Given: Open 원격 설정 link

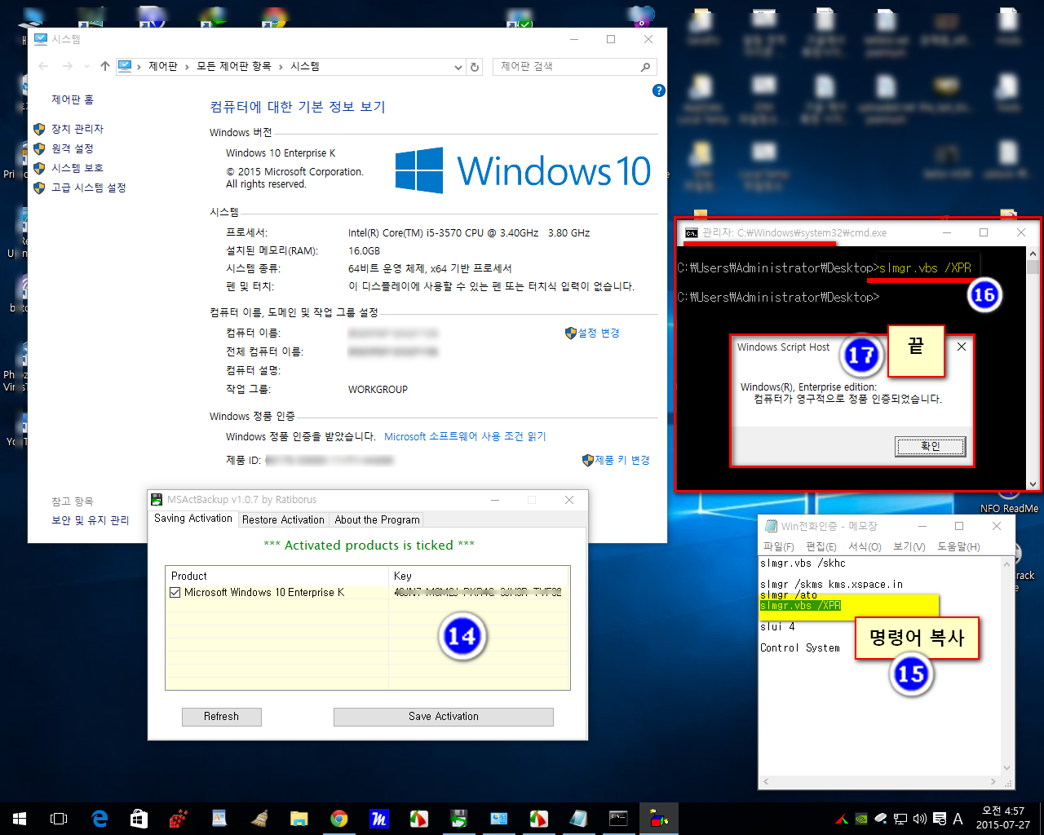Looking at the screenshot, I should click(73, 148).
